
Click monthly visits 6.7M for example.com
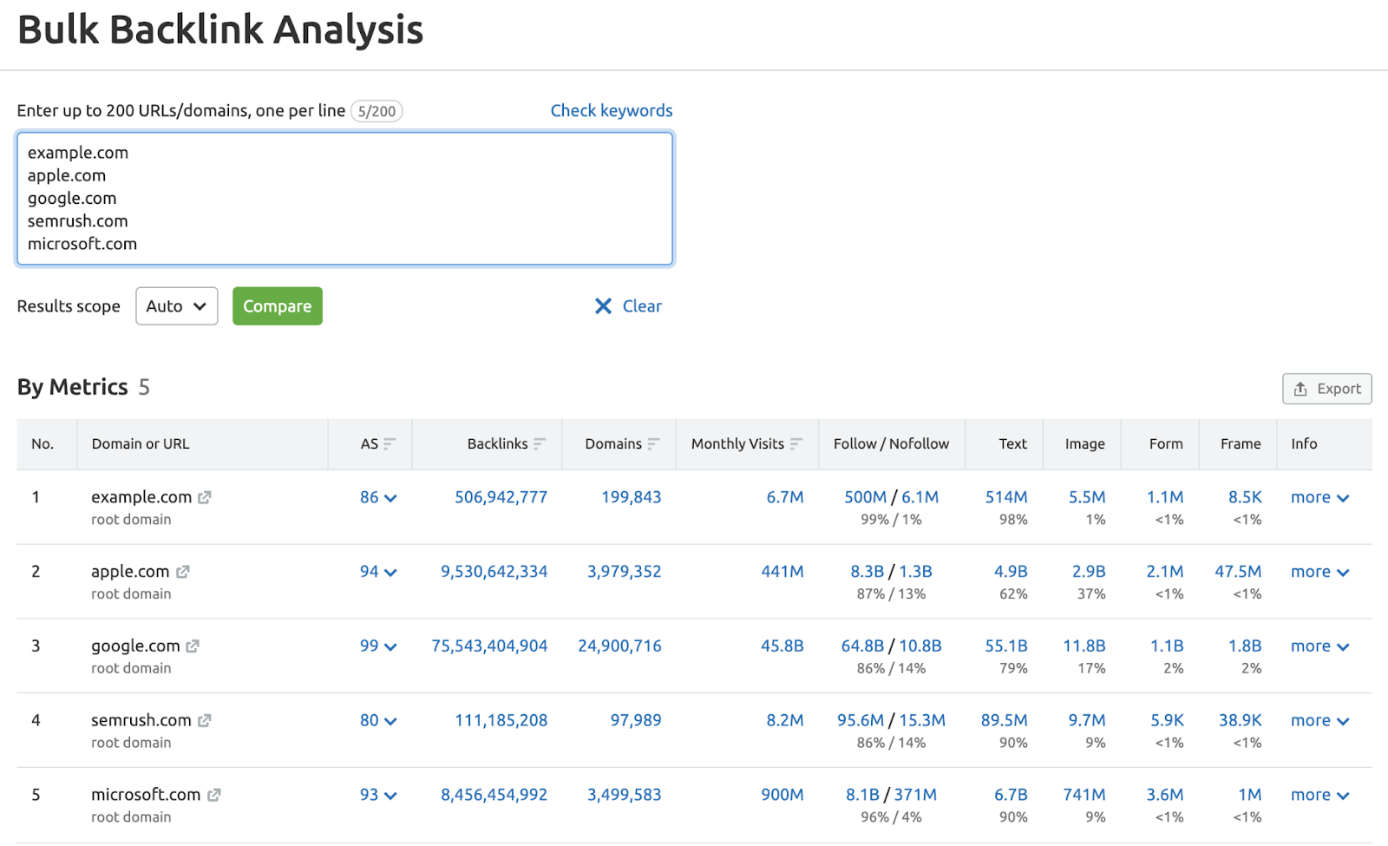pyautogui.click(x=785, y=497)
